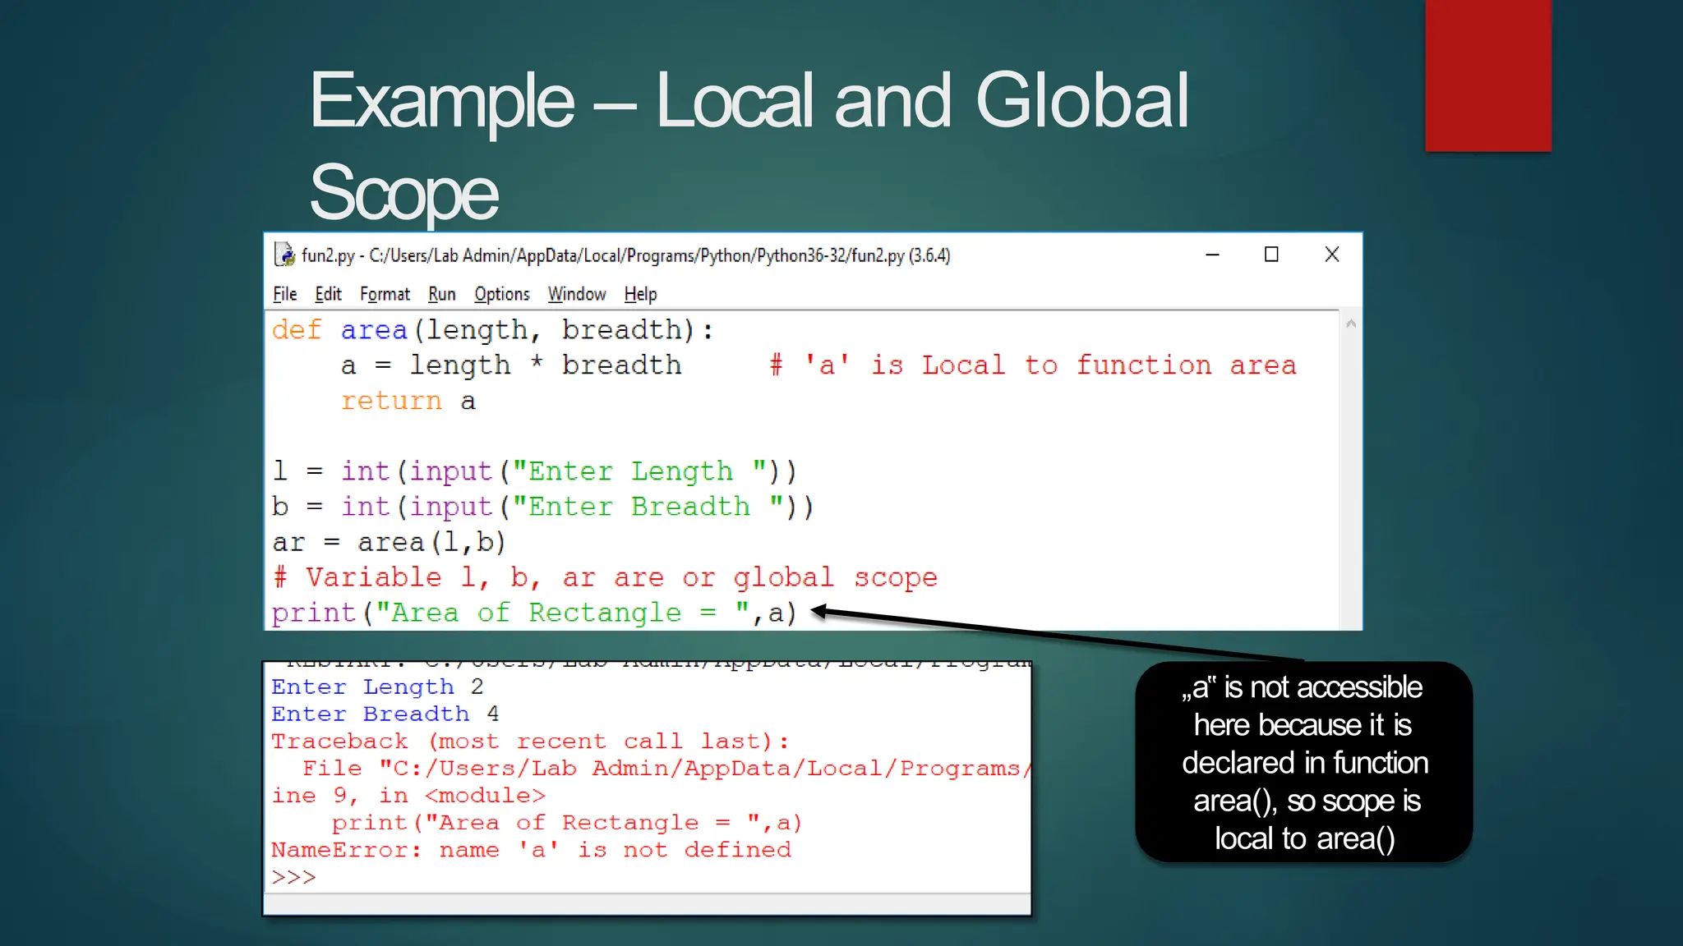The image size is (1683, 946).
Task: Open the File menu in IDLE
Action: pos(284,294)
